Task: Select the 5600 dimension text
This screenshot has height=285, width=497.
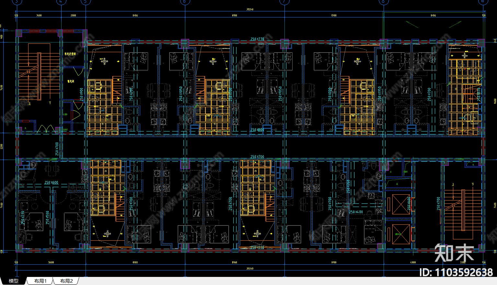Action: tap(51, 262)
